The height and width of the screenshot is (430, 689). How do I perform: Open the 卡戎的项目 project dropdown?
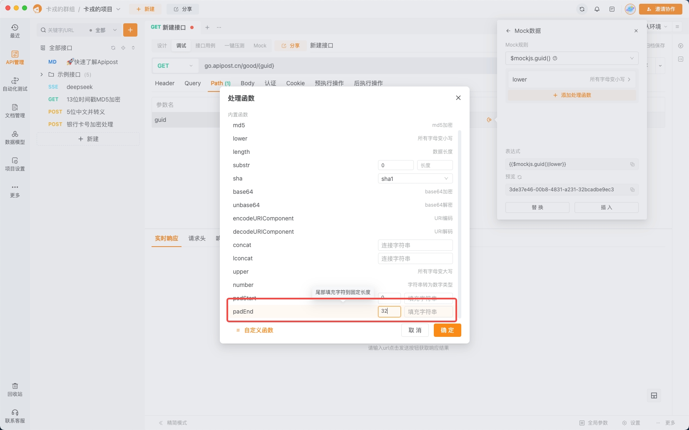(102, 9)
